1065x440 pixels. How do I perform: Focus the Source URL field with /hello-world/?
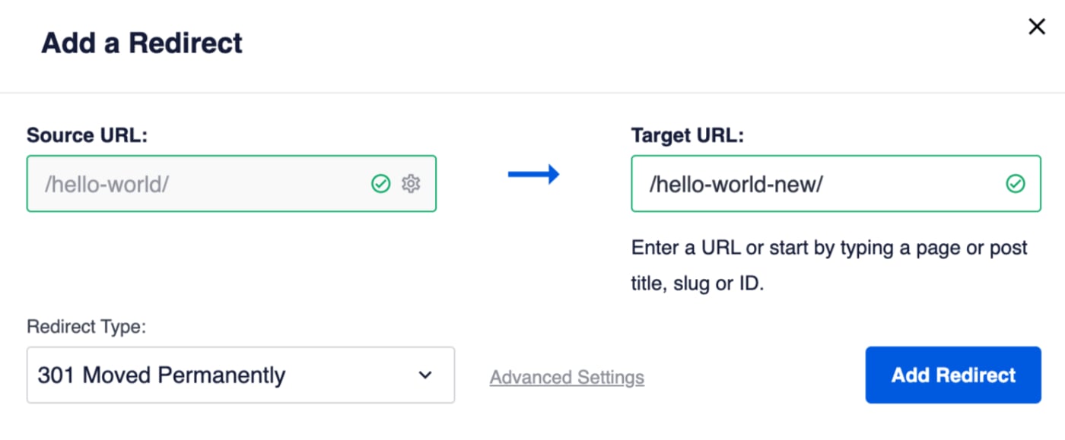click(x=231, y=183)
